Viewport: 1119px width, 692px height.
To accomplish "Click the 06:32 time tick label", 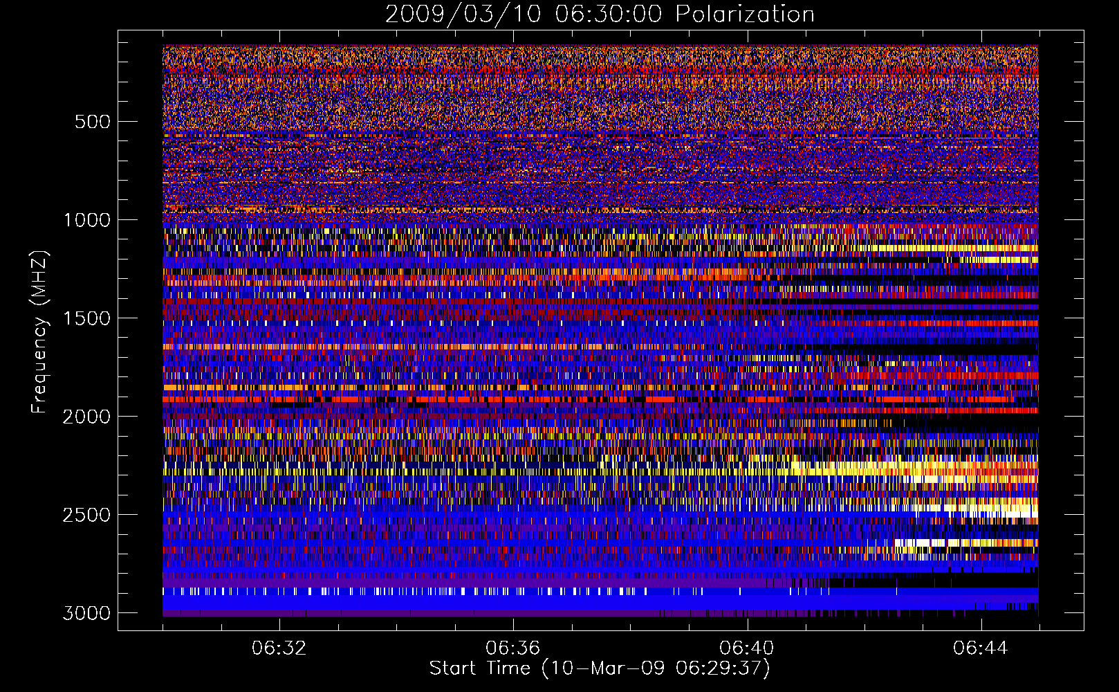I will (x=279, y=648).
